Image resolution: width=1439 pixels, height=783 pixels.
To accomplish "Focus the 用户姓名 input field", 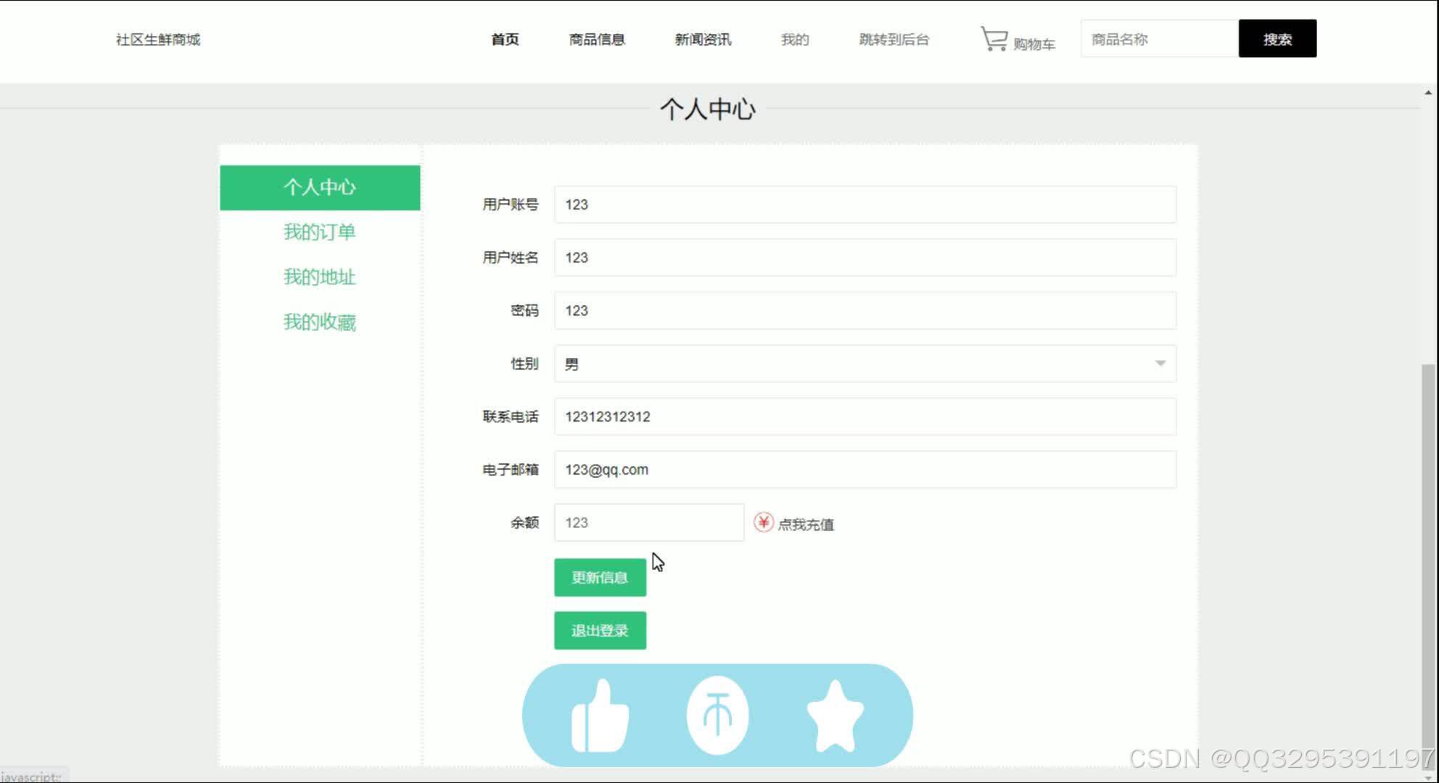I will [x=865, y=257].
